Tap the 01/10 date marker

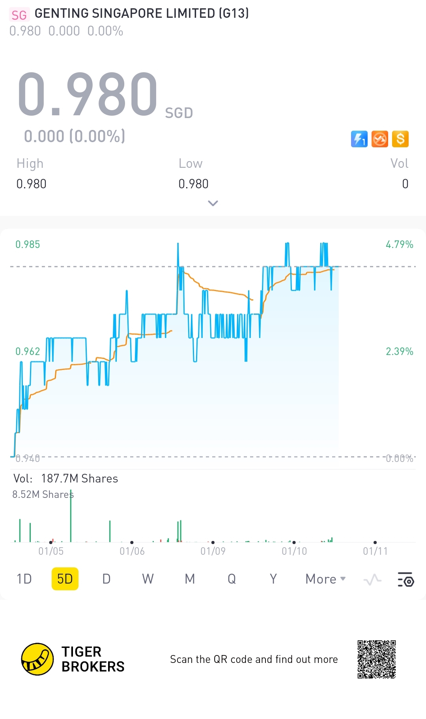click(x=294, y=551)
